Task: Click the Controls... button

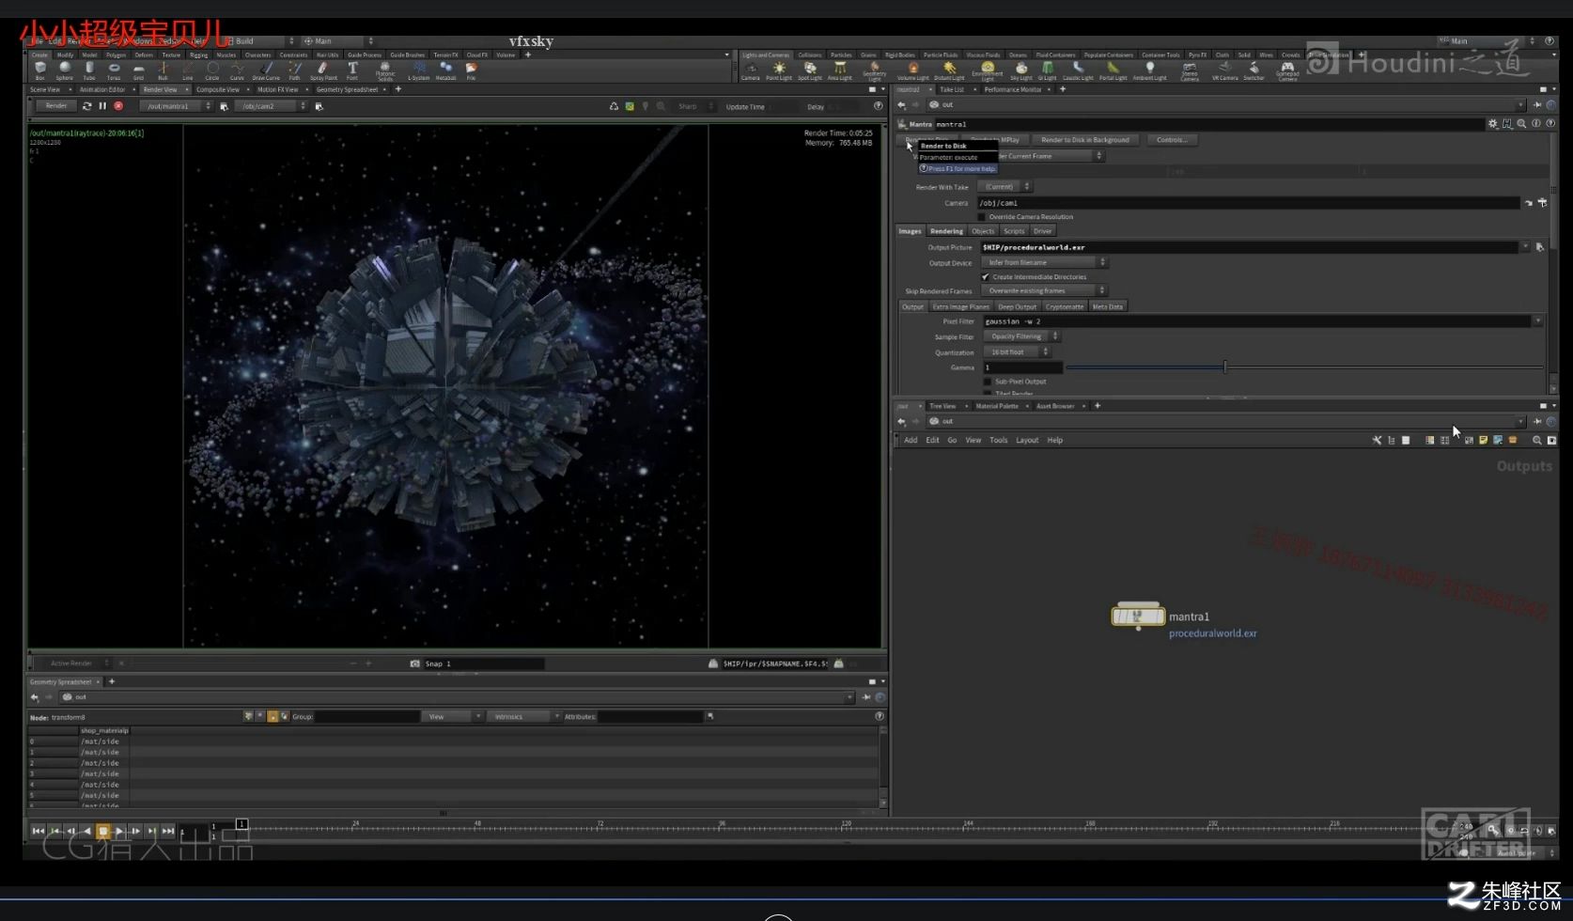Action: point(1172,140)
